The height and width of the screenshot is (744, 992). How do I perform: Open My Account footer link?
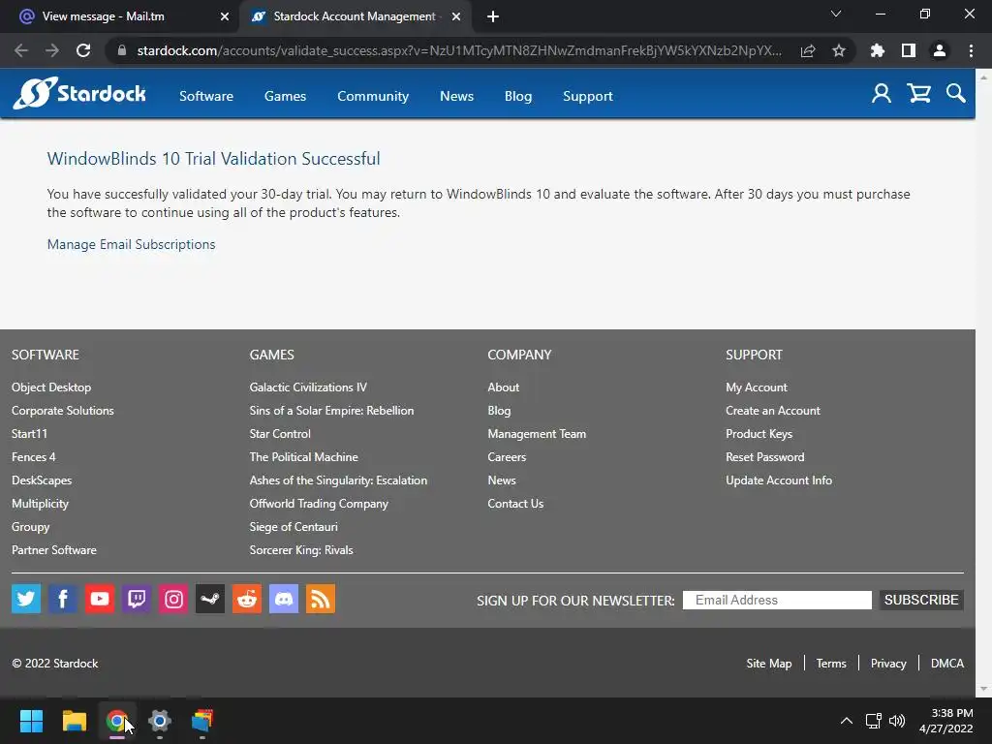[x=756, y=387]
